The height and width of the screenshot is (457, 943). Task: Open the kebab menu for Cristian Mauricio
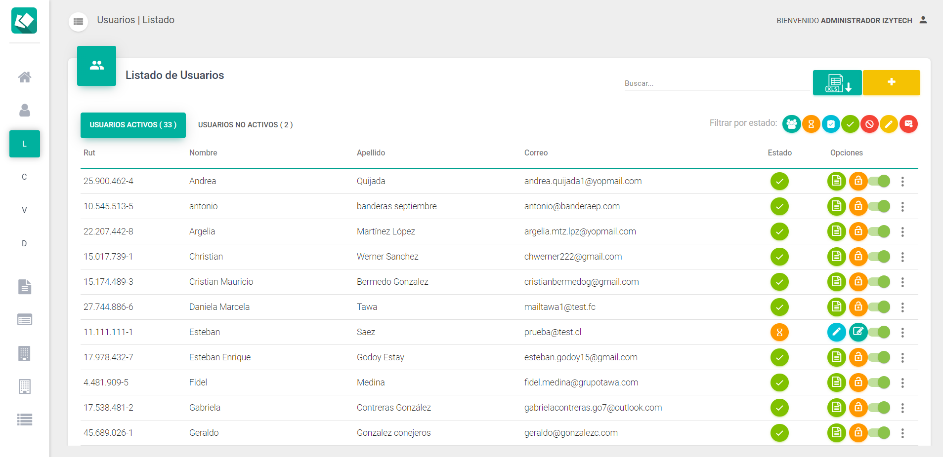point(902,282)
